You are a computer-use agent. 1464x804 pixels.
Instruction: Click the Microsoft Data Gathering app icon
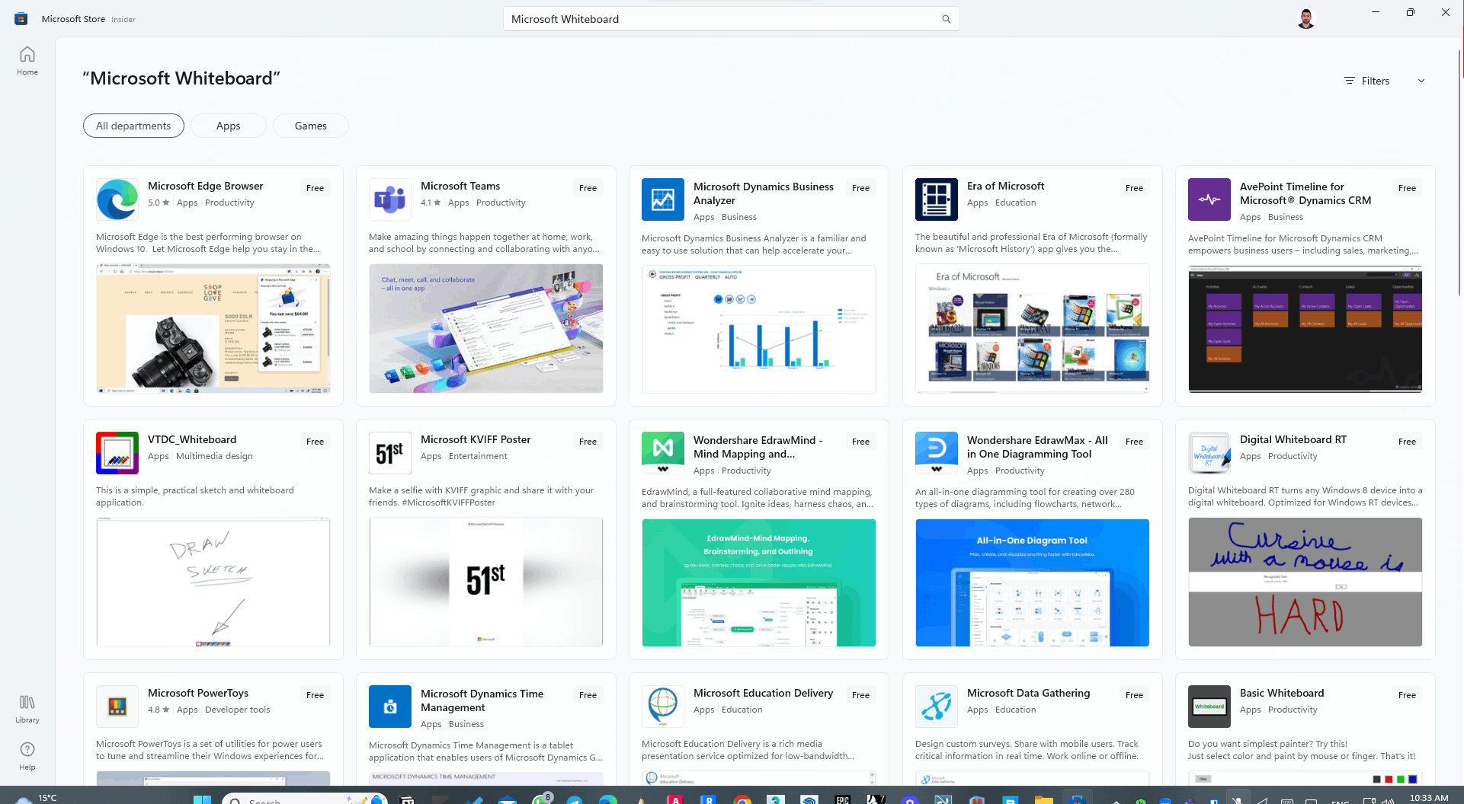click(937, 707)
